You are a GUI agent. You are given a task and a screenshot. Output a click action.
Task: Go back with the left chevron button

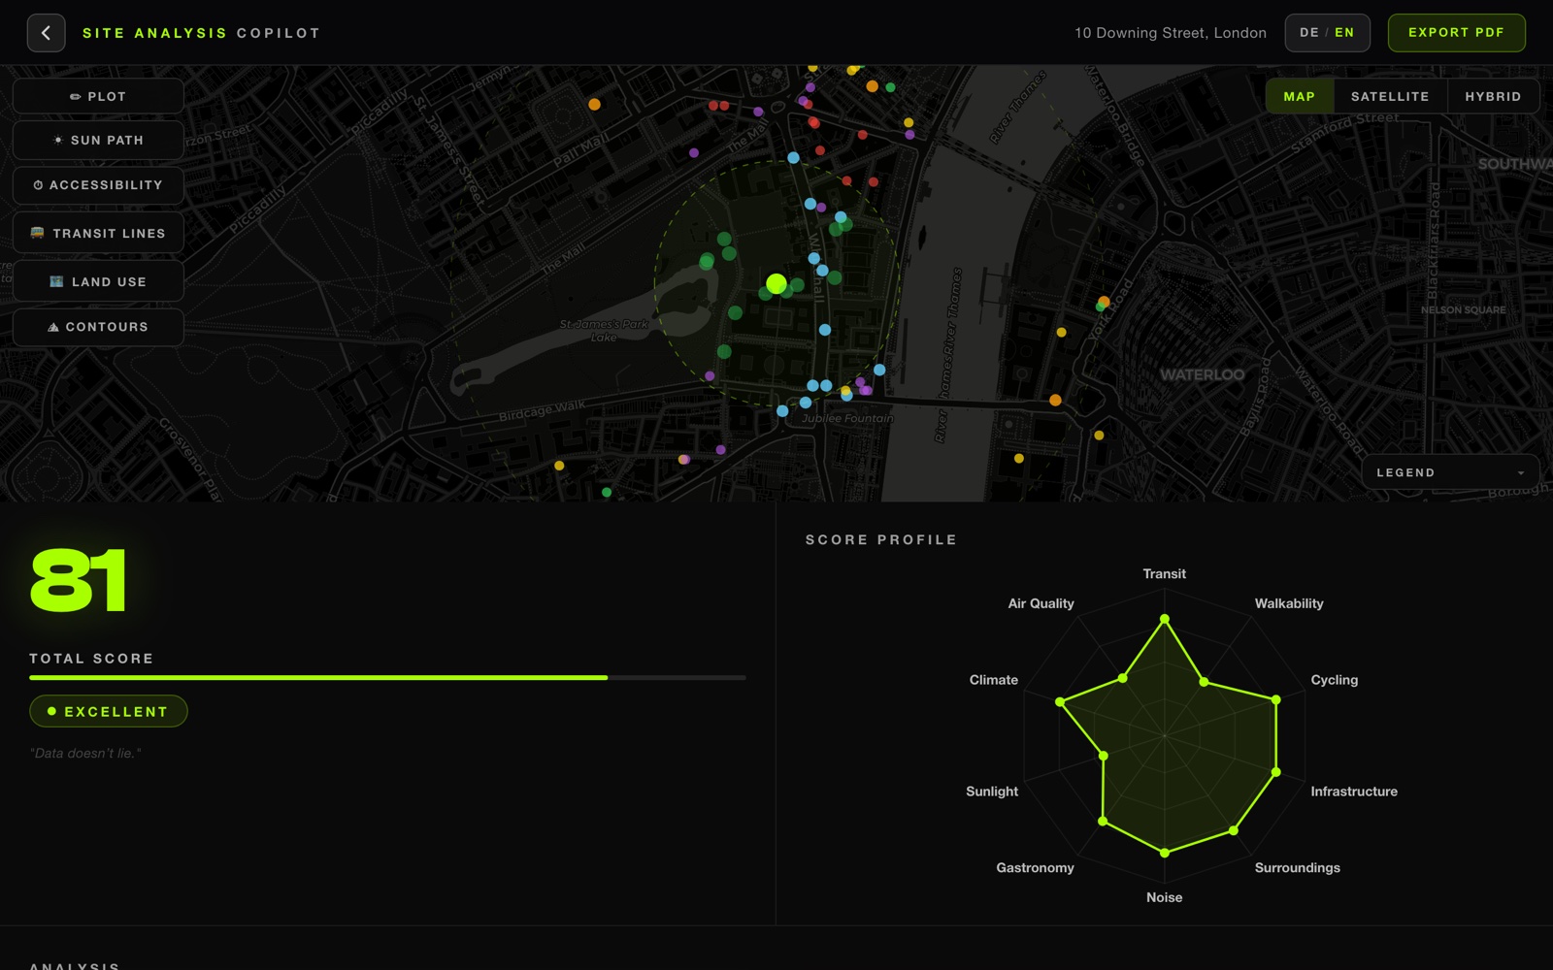46,33
